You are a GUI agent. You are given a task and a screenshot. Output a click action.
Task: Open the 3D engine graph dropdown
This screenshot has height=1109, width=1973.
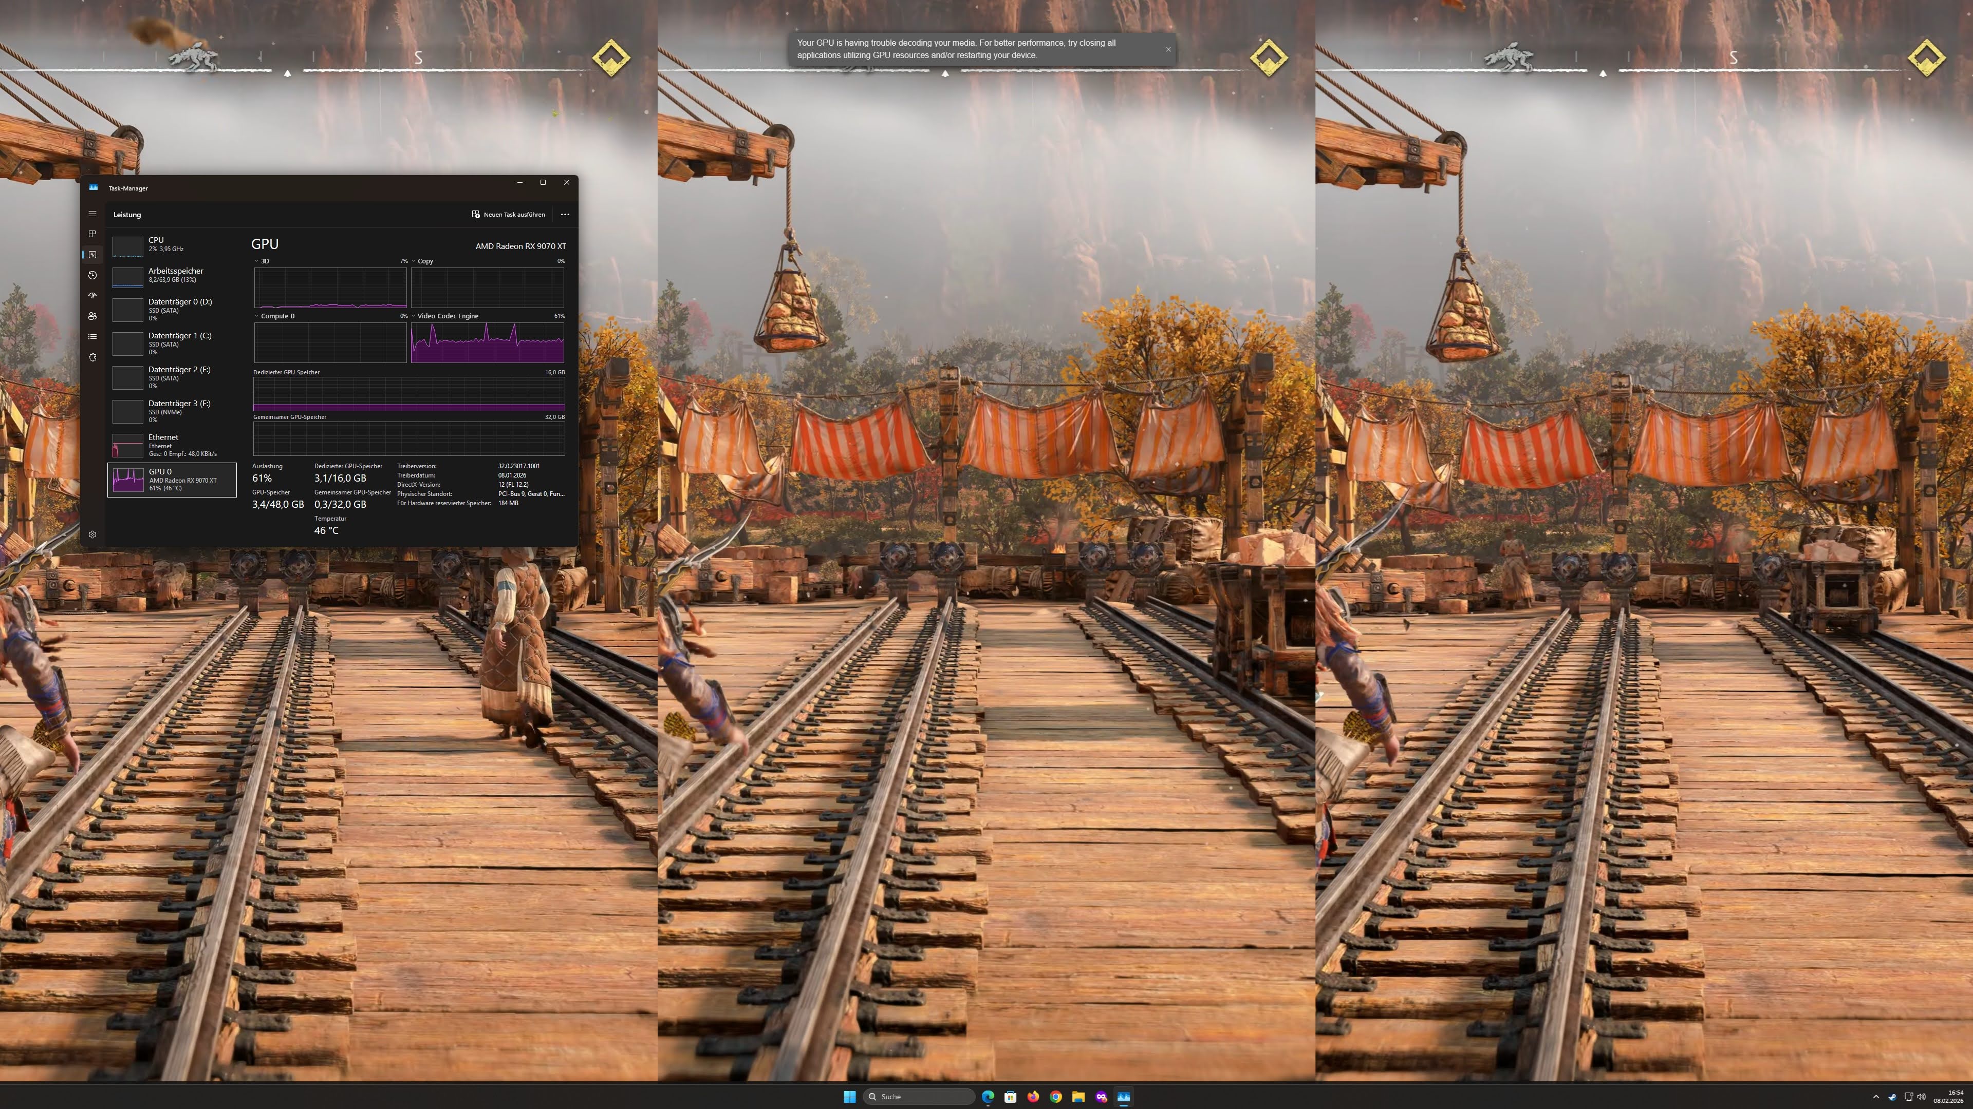[256, 261]
